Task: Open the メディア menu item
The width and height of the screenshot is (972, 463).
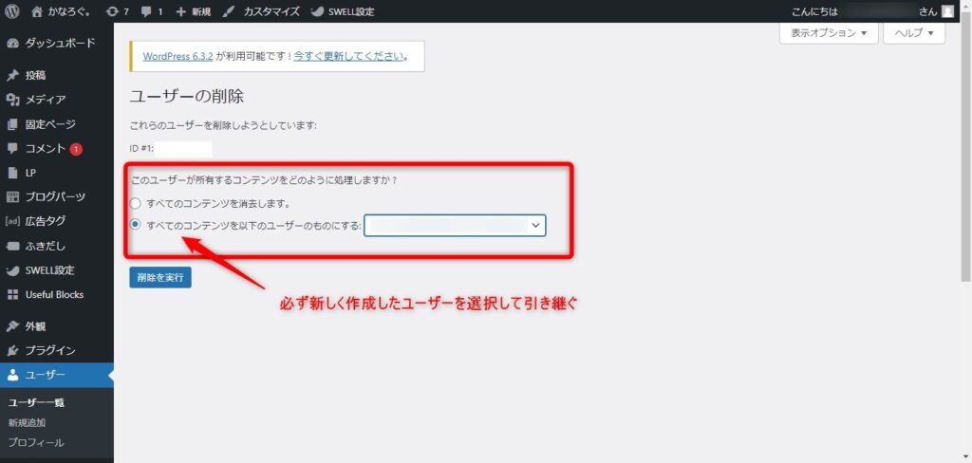Action: point(45,100)
